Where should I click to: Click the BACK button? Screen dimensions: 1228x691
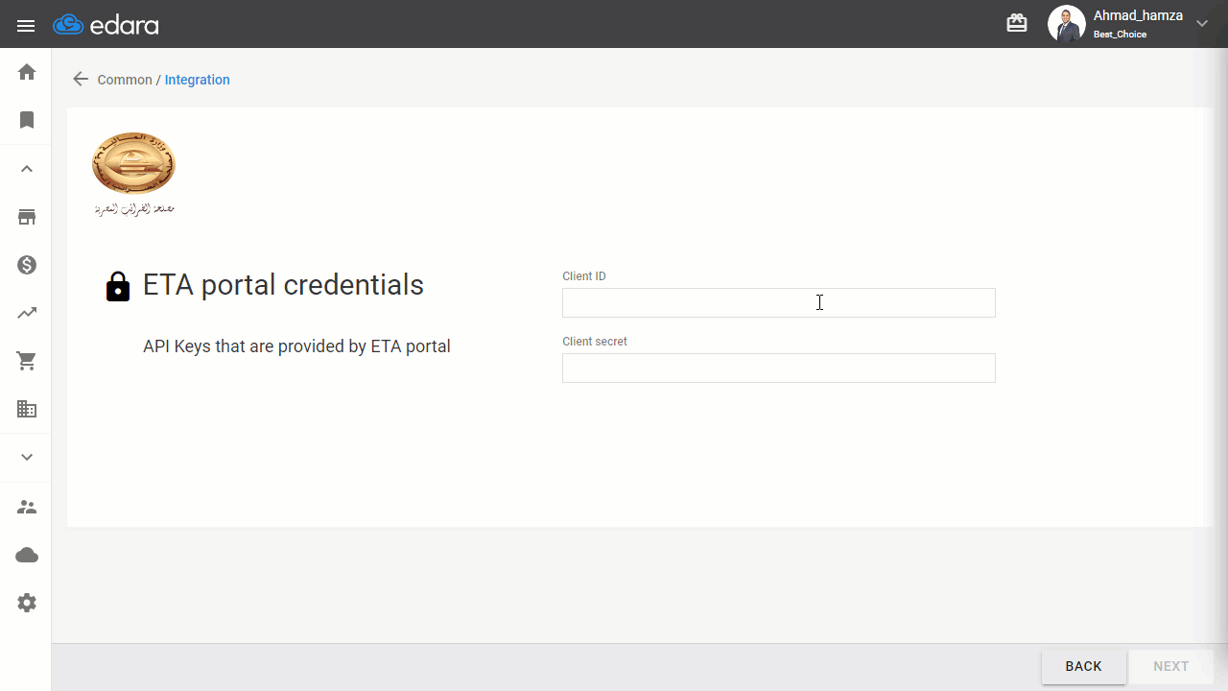1084,666
